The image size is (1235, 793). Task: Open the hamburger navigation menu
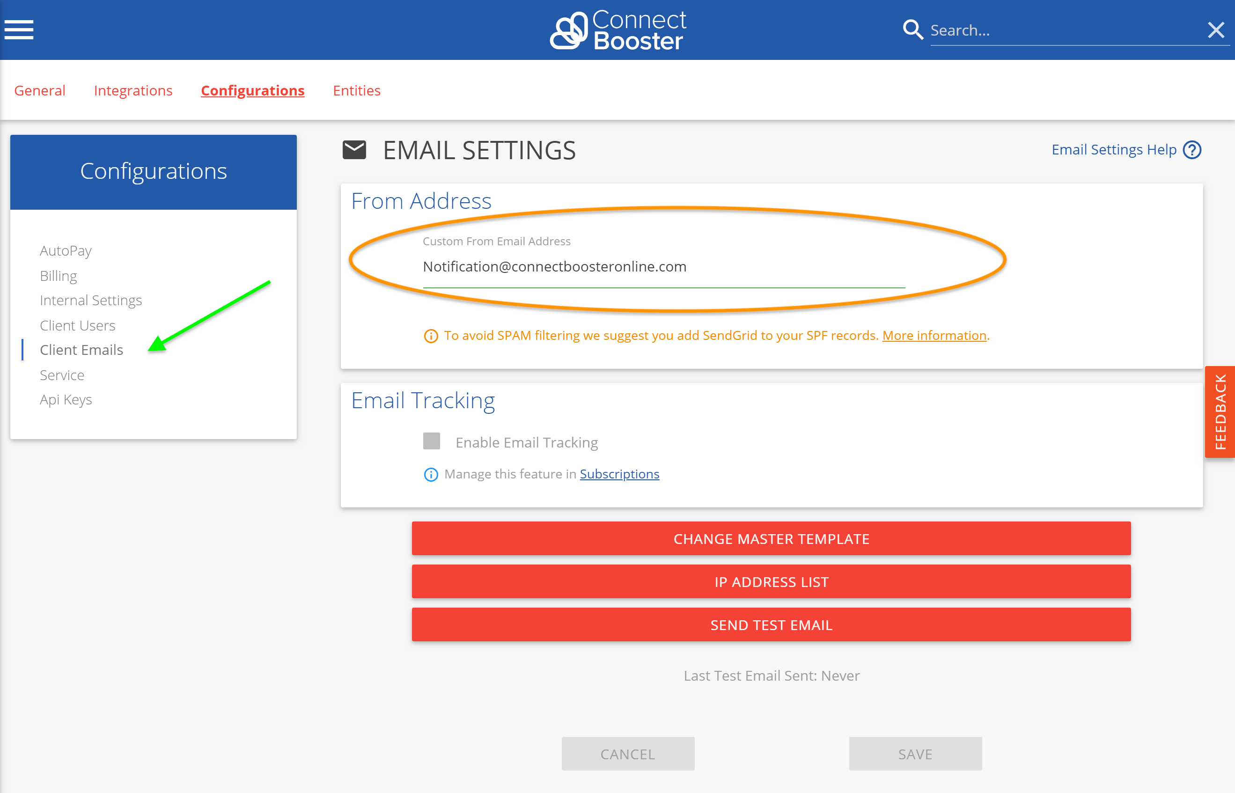click(19, 29)
